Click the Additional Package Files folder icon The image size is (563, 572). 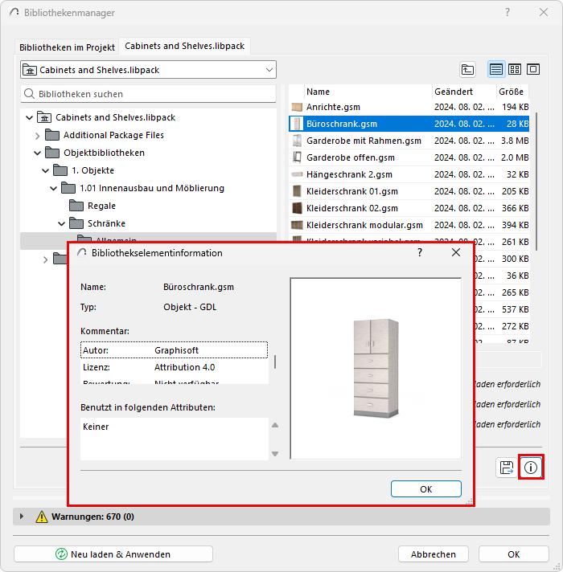[52, 135]
